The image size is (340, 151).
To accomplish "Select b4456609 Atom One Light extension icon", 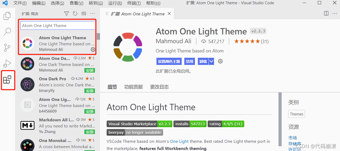I will (x=27, y=105).
